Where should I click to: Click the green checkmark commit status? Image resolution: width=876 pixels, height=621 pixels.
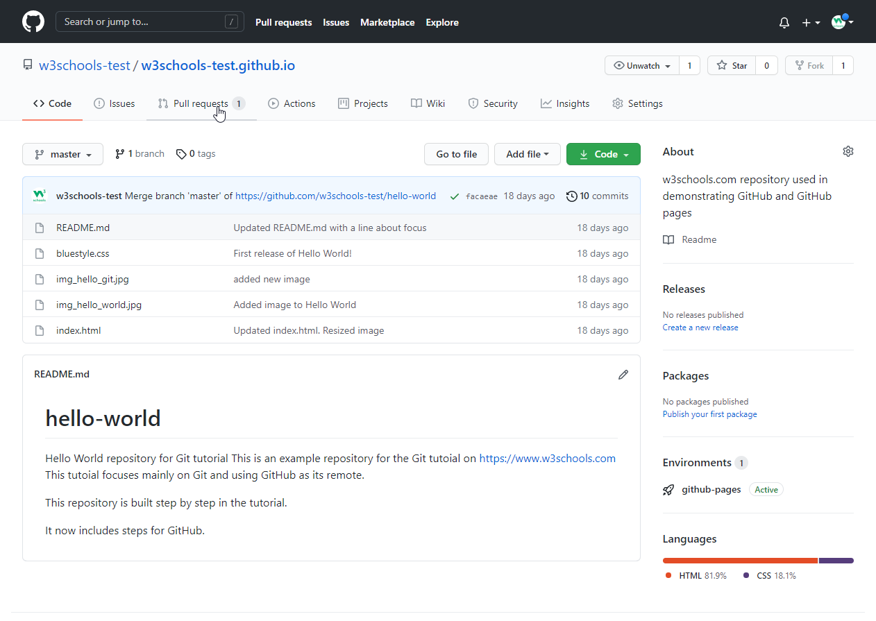pos(455,196)
